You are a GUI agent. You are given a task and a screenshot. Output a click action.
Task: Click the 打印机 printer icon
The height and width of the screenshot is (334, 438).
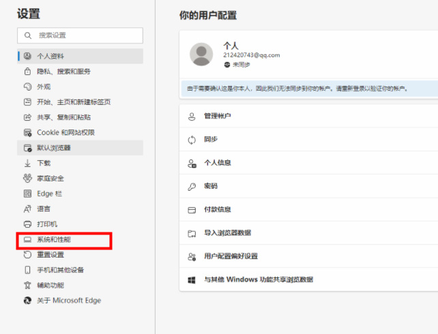pos(27,224)
